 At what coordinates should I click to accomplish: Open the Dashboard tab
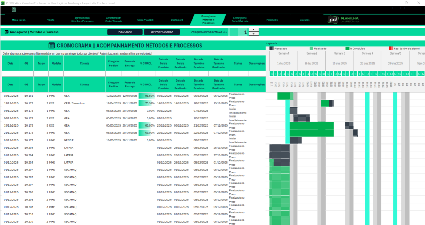(177, 20)
